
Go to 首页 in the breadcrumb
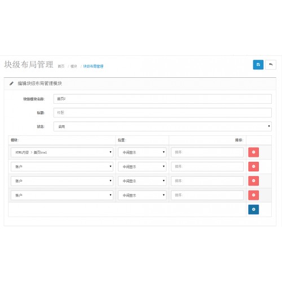pos(61,66)
